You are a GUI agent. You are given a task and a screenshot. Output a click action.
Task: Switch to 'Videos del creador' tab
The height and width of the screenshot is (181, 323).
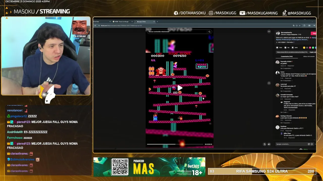click(309, 57)
